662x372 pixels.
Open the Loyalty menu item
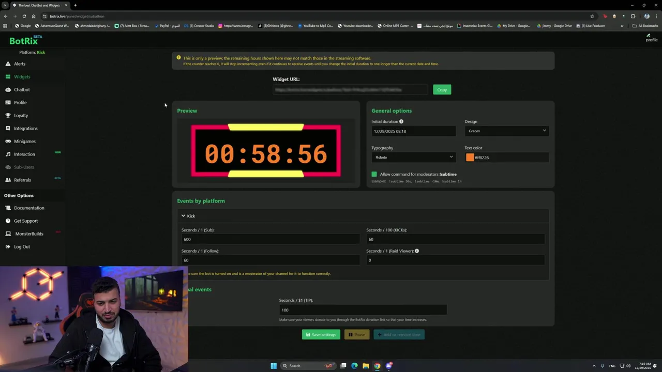click(21, 115)
